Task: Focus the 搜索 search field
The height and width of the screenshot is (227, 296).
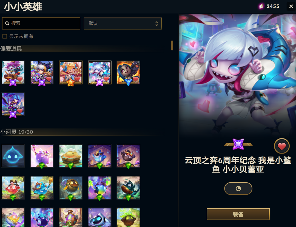Action: 41,23
